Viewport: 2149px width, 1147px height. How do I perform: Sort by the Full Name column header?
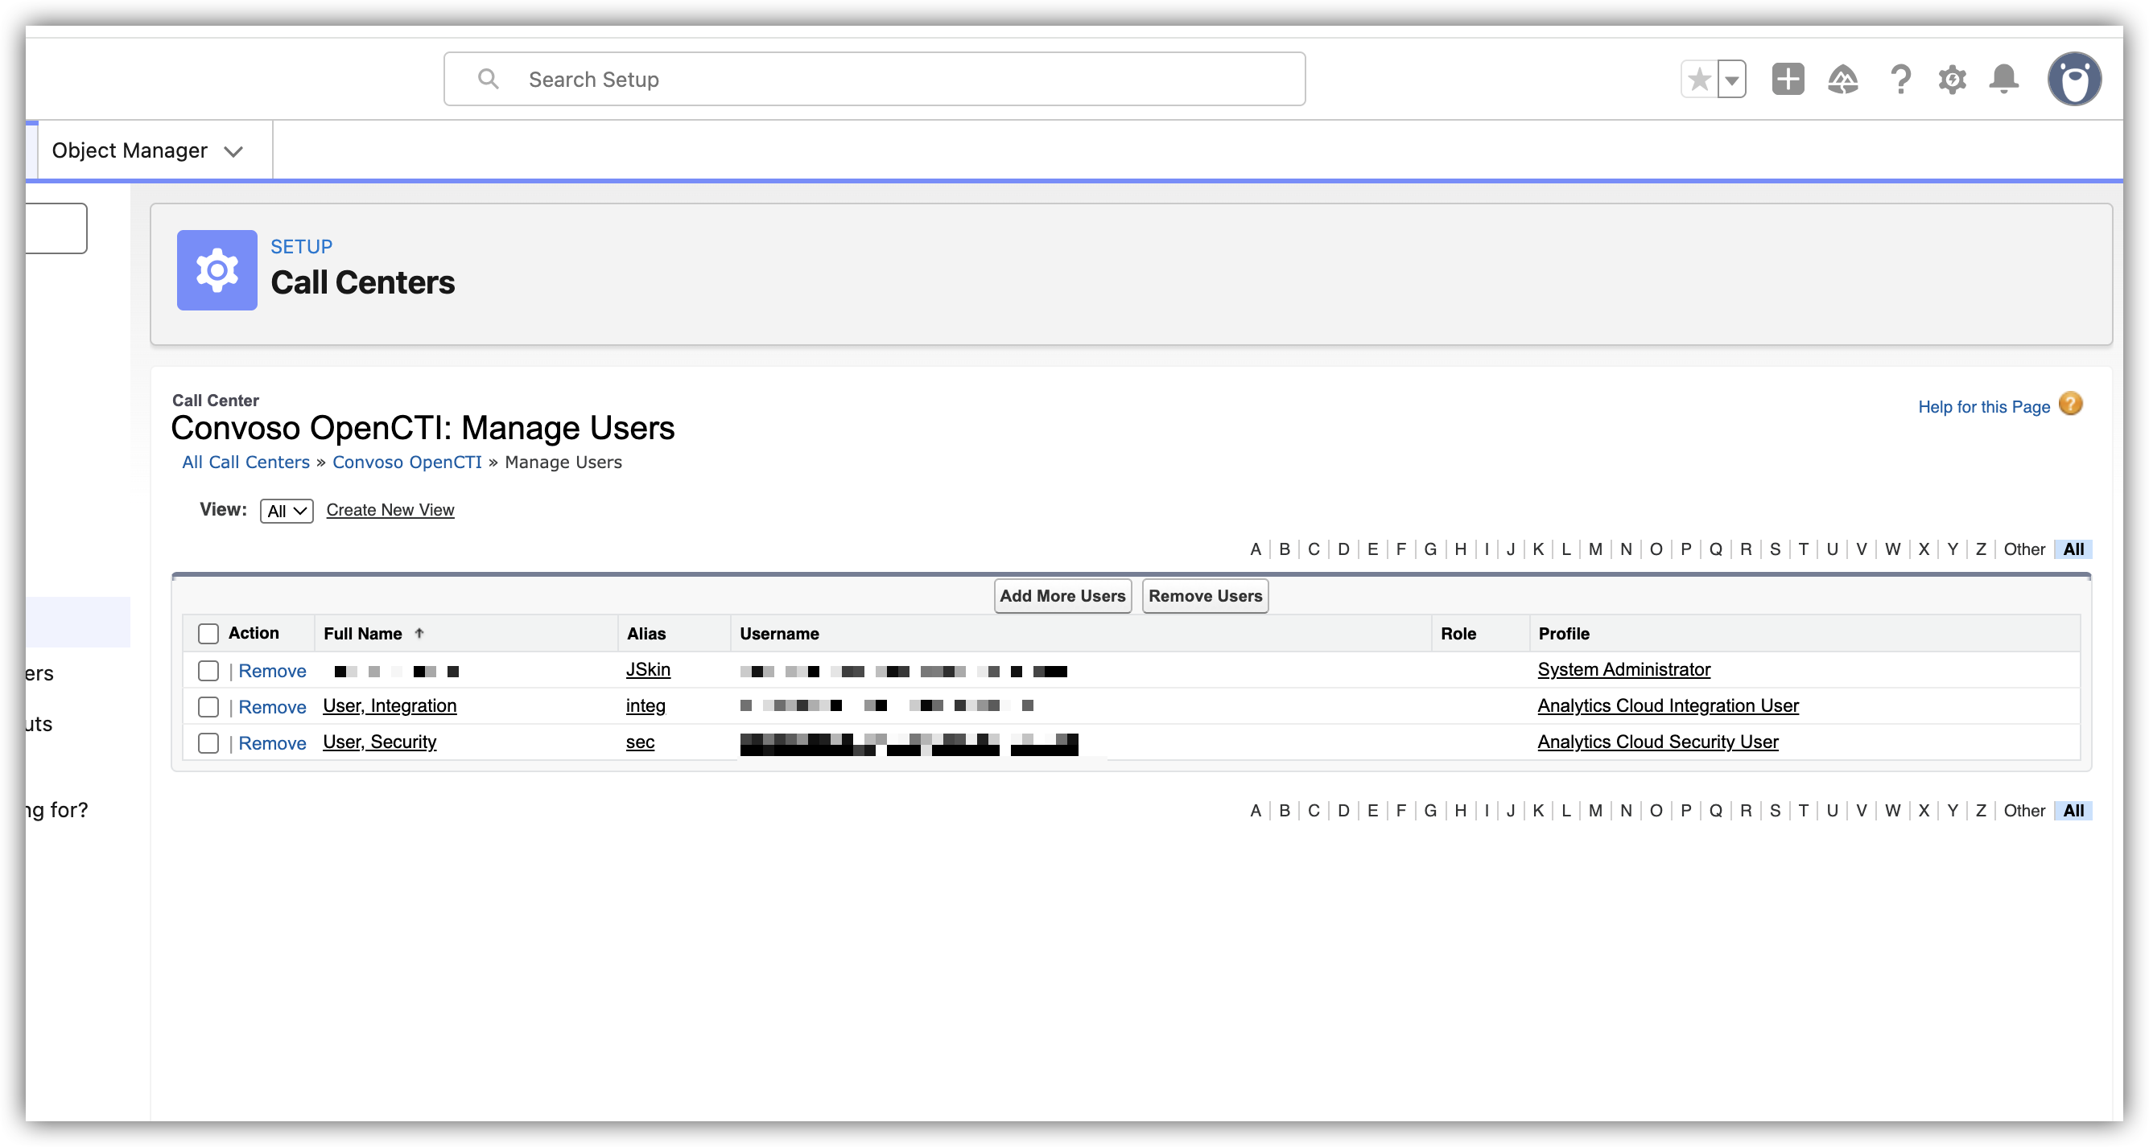(363, 634)
